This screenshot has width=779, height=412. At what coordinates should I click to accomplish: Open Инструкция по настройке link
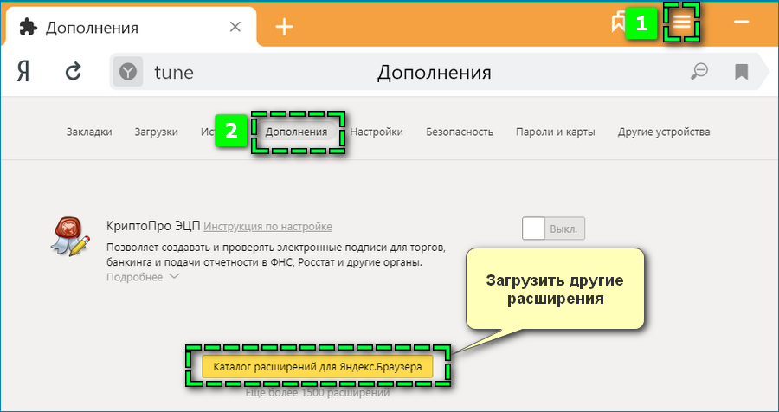pyautogui.click(x=267, y=227)
